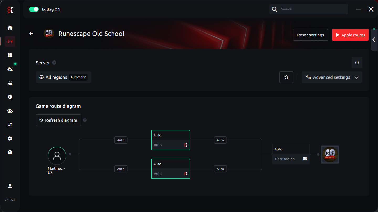The height and width of the screenshot is (212, 378).
Task: Click the lightning bolt sidebar icon
Action: click(10, 97)
